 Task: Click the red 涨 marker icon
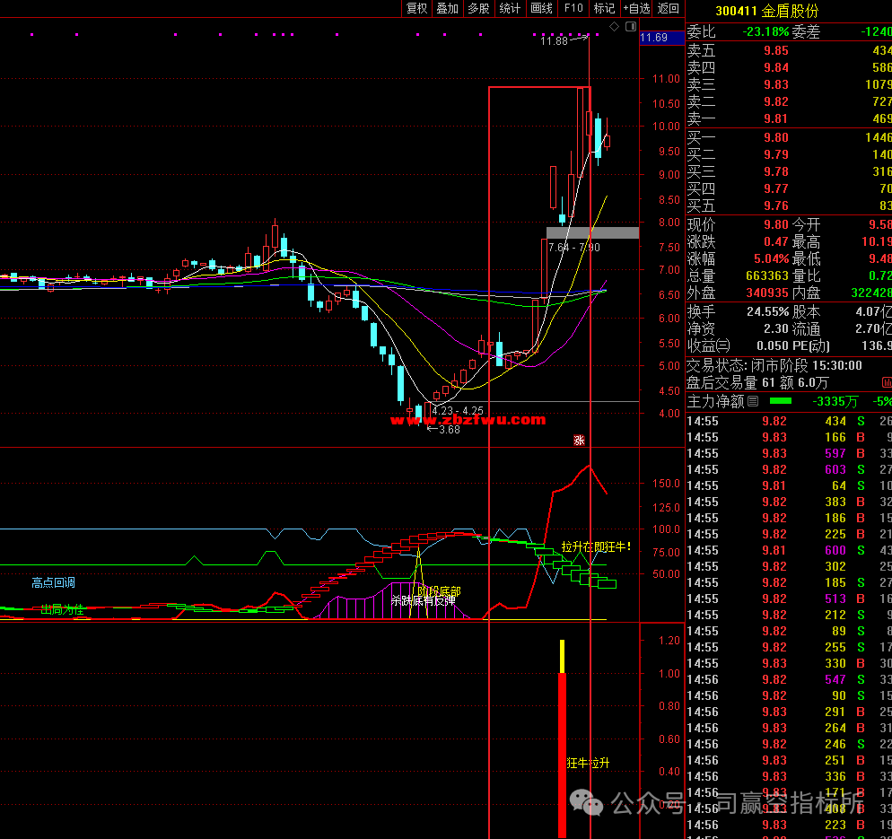point(579,440)
